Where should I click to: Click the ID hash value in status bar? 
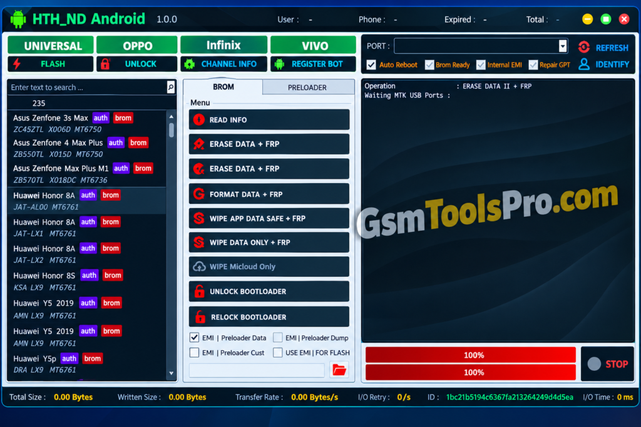point(510,397)
